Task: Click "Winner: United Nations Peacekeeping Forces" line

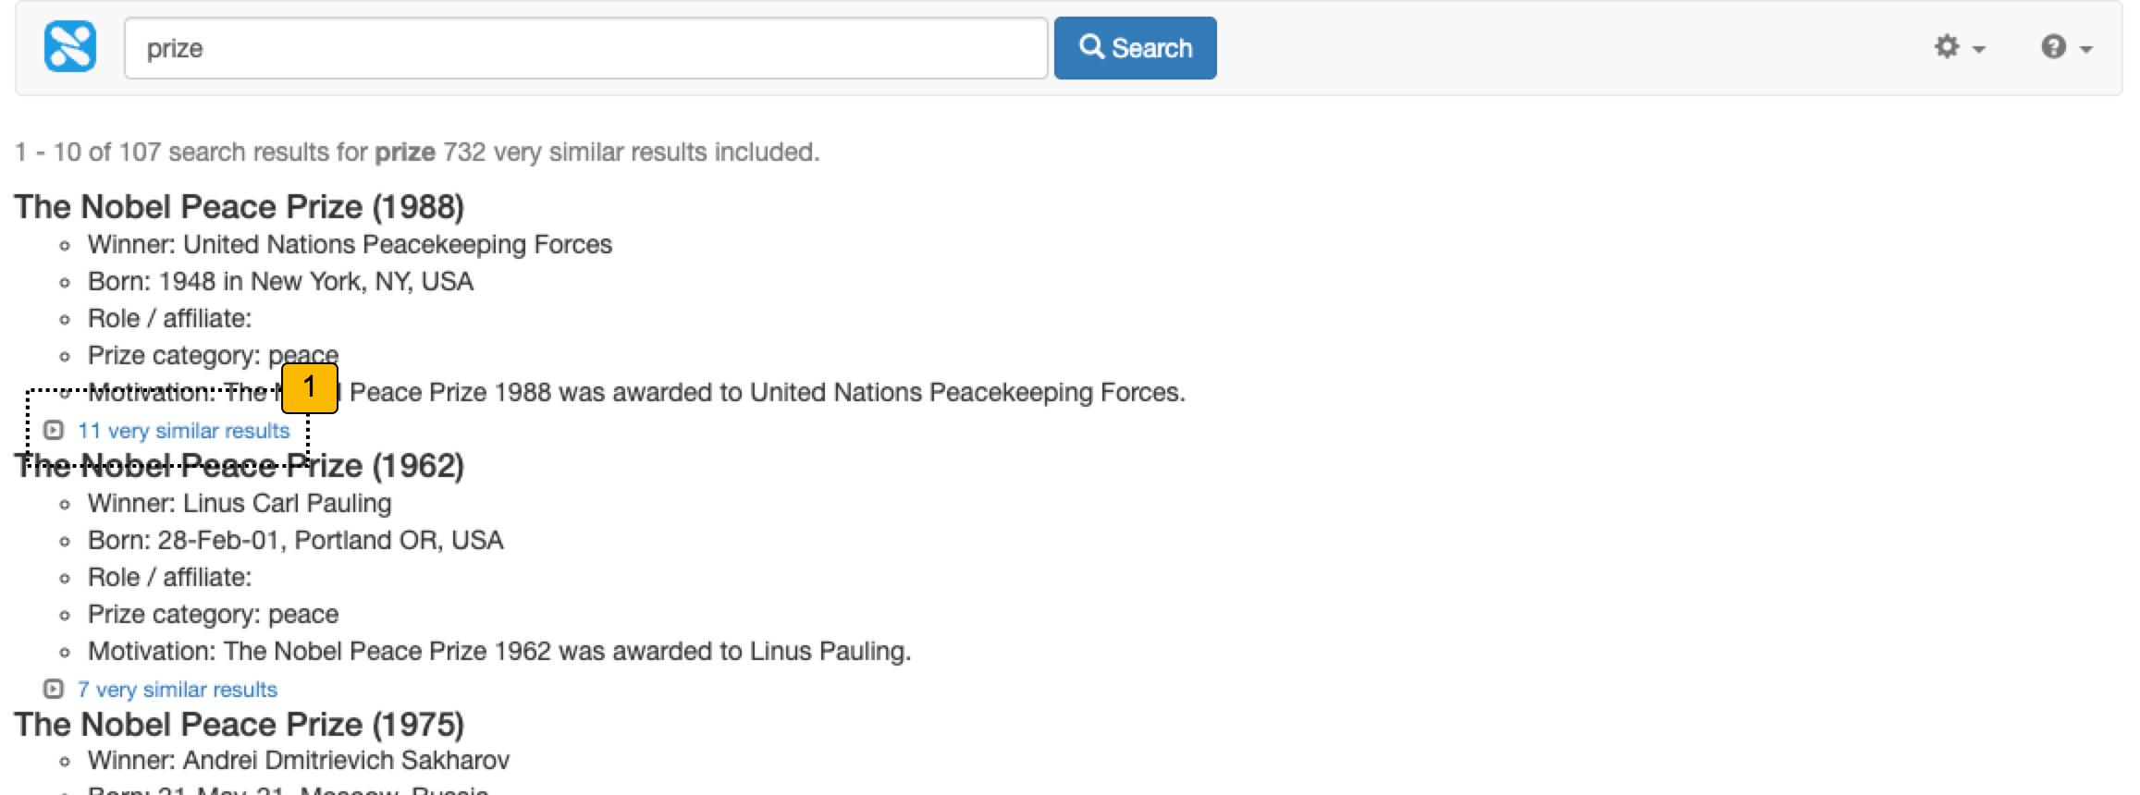Action: [350, 245]
